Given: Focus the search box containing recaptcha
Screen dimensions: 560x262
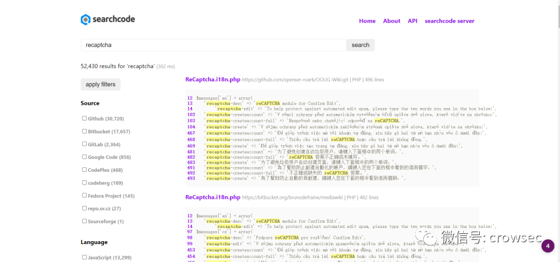Looking at the screenshot, I should tap(213, 45).
